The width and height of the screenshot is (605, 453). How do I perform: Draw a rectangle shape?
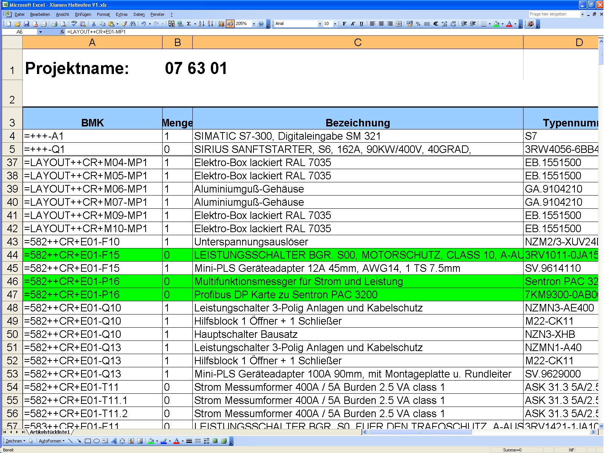pyautogui.click(x=88, y=441)
